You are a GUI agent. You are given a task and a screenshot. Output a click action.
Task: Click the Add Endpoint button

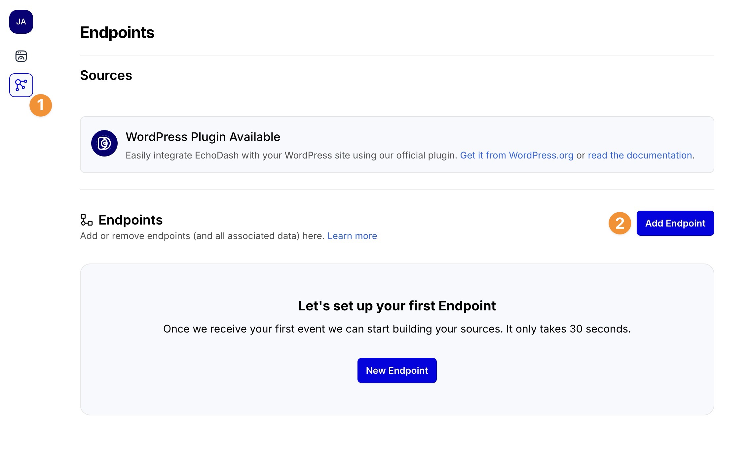(x=675, y=223)
